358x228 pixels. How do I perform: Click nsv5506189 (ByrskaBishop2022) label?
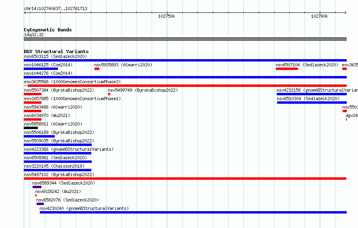point(59,132)
